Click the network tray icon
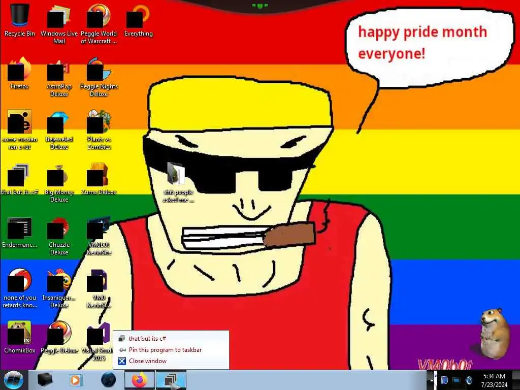Image resolution: width=520 pixels, height=390 pixels. click(x=457, y=380)
